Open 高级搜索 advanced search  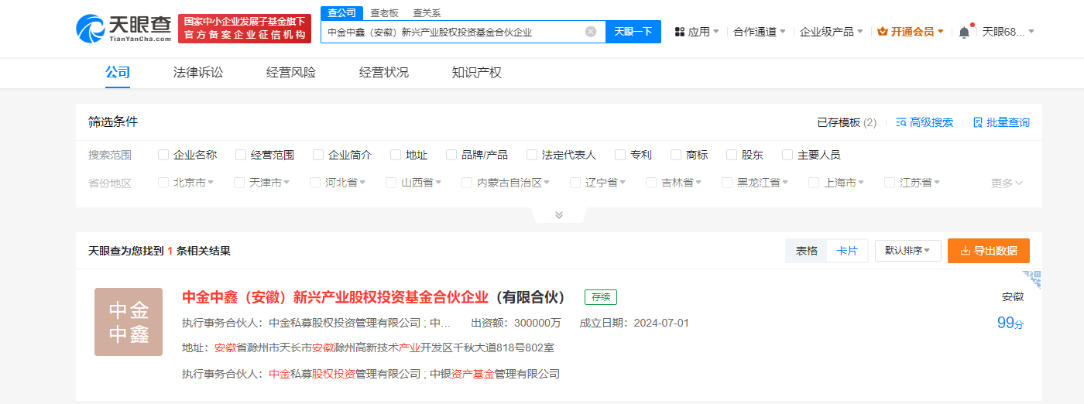pos(924,122)
